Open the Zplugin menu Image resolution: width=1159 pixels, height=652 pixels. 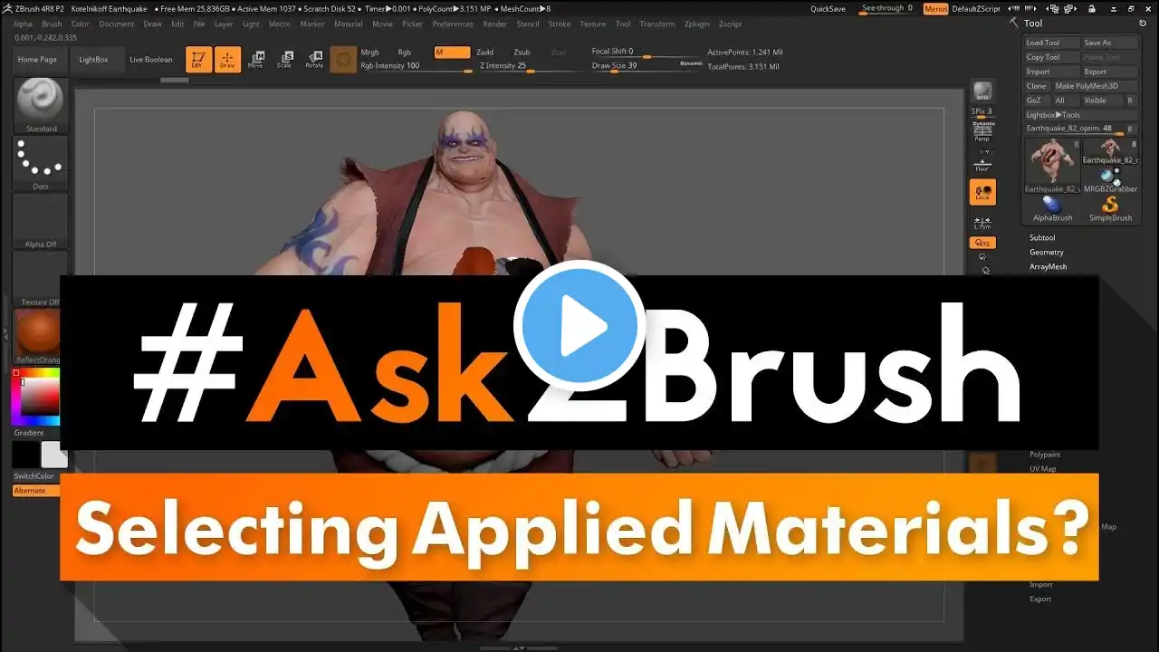[697, 24]
